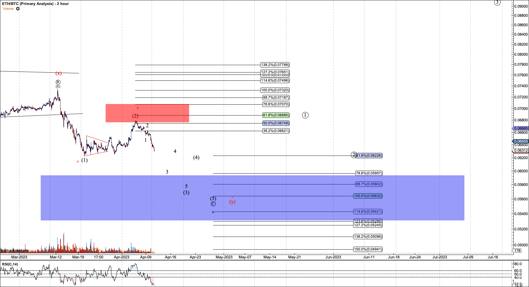Select the 88.7%(0.07187) Fibonacci label
The width and height of the screenshot is (529, 287).
[x=276, y=98]
